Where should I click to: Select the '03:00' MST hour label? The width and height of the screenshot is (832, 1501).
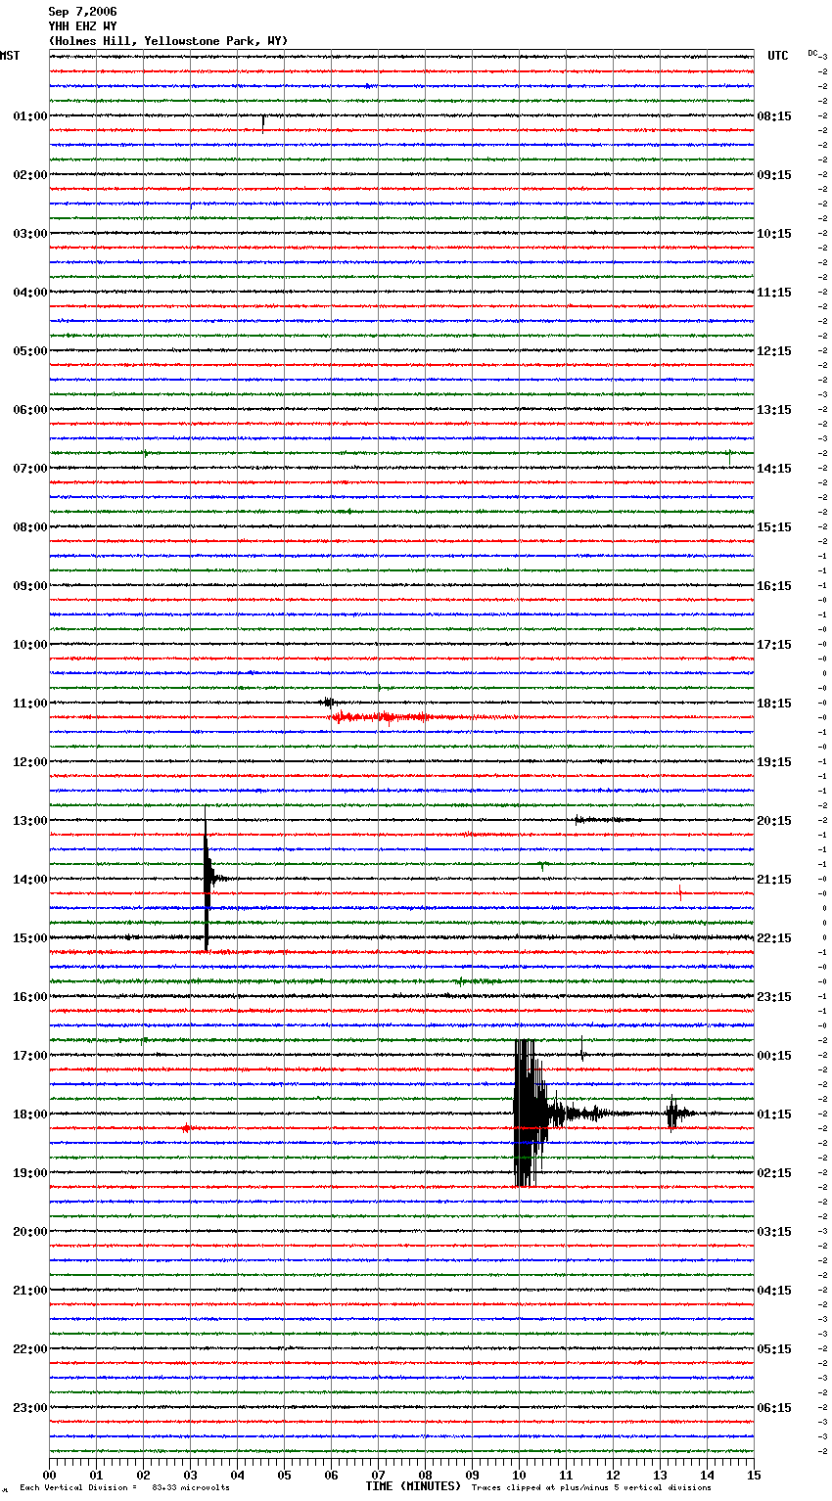[x=30, y=234]
